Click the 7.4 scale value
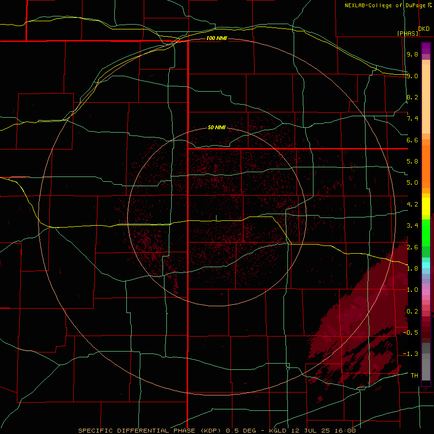Screen dimensions: 434x434 coord(412,119)
